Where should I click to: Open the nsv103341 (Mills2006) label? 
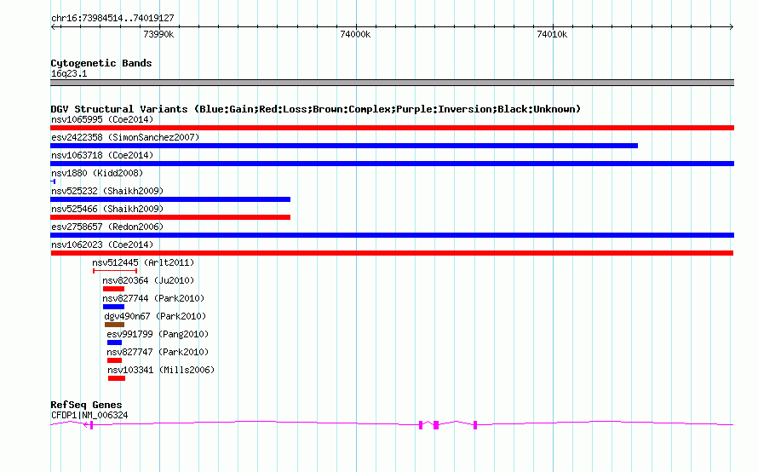[x=161, y=370]
